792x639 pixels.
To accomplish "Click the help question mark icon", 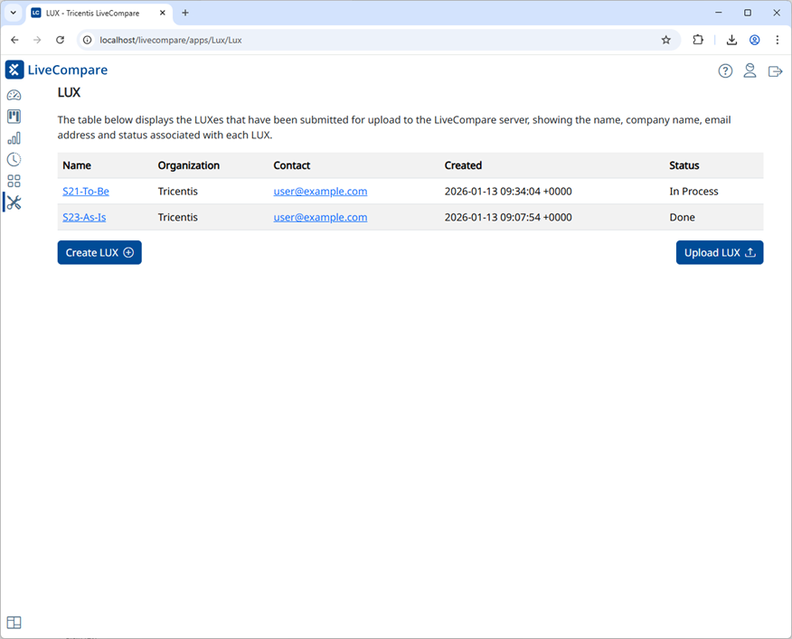I will 725,71.
